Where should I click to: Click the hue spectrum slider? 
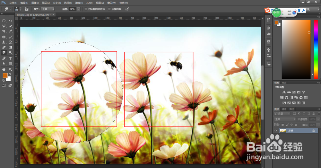[x=316, y=49]
